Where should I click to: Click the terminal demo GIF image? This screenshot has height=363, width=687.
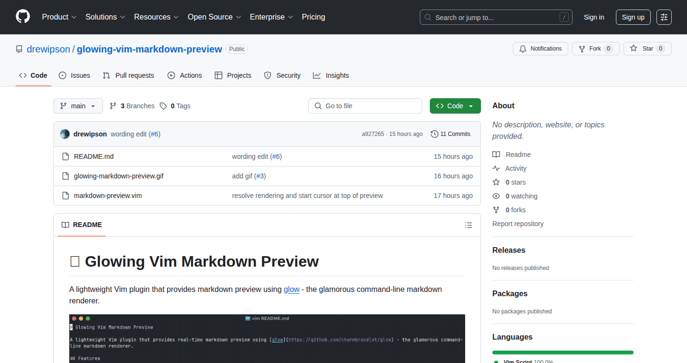pos(267,339)
